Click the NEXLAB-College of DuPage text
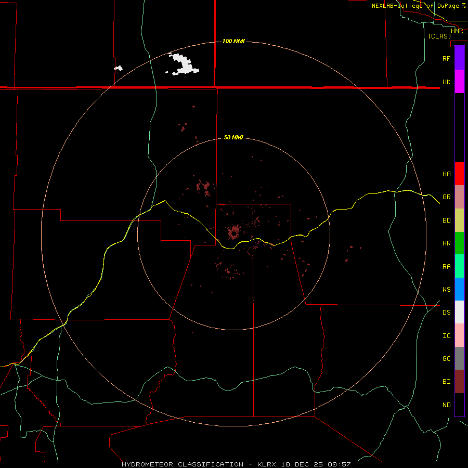The height and width of the screenshot is (468, 468). (415, 6)
